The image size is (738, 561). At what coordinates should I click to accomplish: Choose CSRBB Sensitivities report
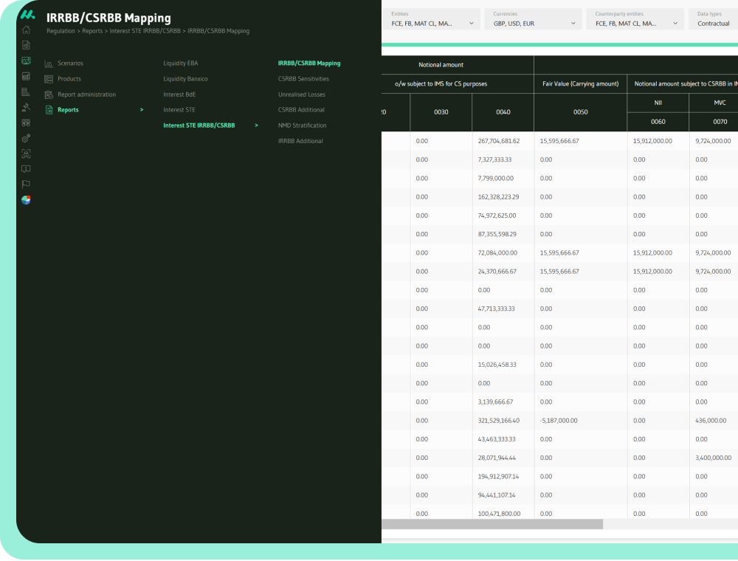[x=303, y=79]
